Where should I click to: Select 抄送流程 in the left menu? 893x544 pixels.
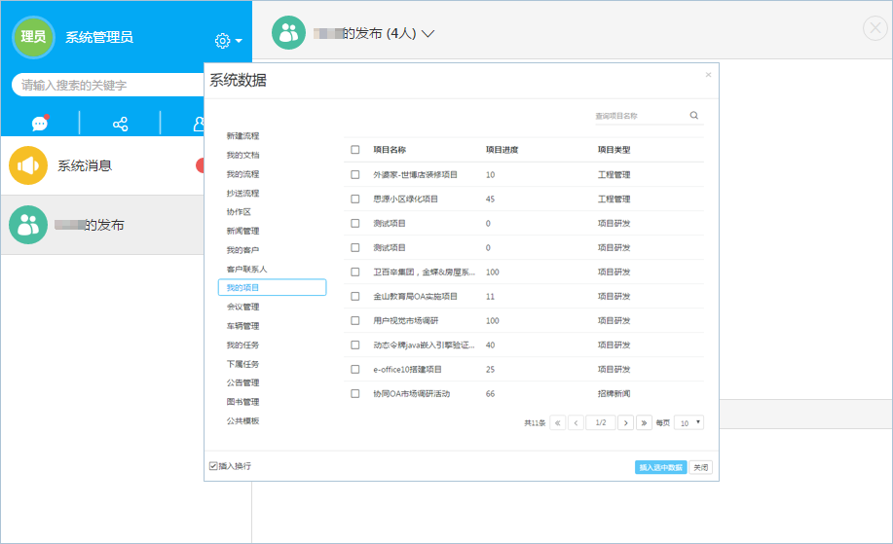242,193
